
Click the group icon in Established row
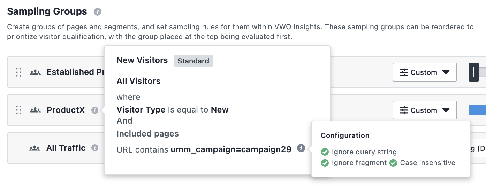pyautogui.click(x=35, y=72)
